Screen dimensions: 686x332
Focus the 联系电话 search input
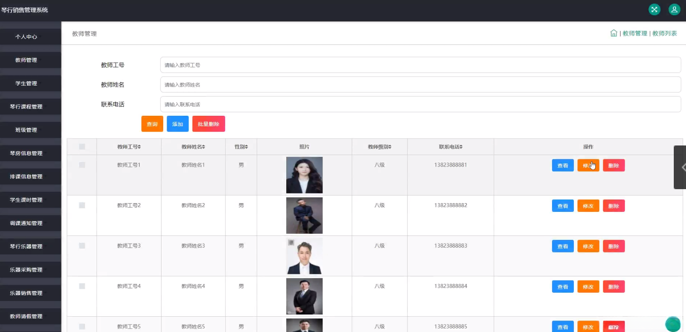[421, 104]
